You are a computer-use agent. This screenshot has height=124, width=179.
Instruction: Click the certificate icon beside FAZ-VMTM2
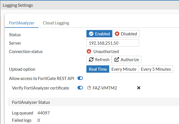(x=89, y=88)
